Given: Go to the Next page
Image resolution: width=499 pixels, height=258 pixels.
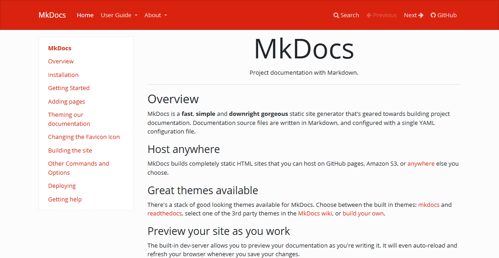Looking at the screenshot, I should [x=414, y=15].
